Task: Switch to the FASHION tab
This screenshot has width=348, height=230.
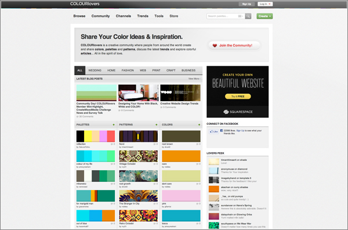Action: 128,70
